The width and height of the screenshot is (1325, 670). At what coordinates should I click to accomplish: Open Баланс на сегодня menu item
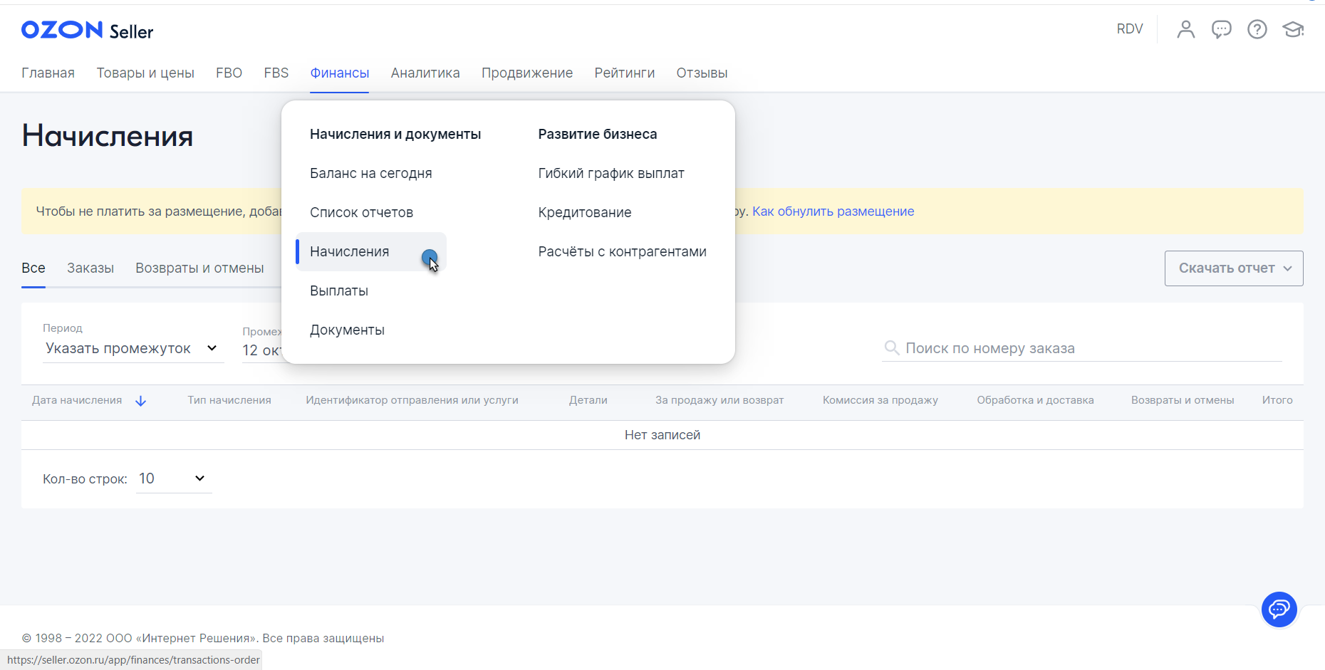click(x=370, y=173)
